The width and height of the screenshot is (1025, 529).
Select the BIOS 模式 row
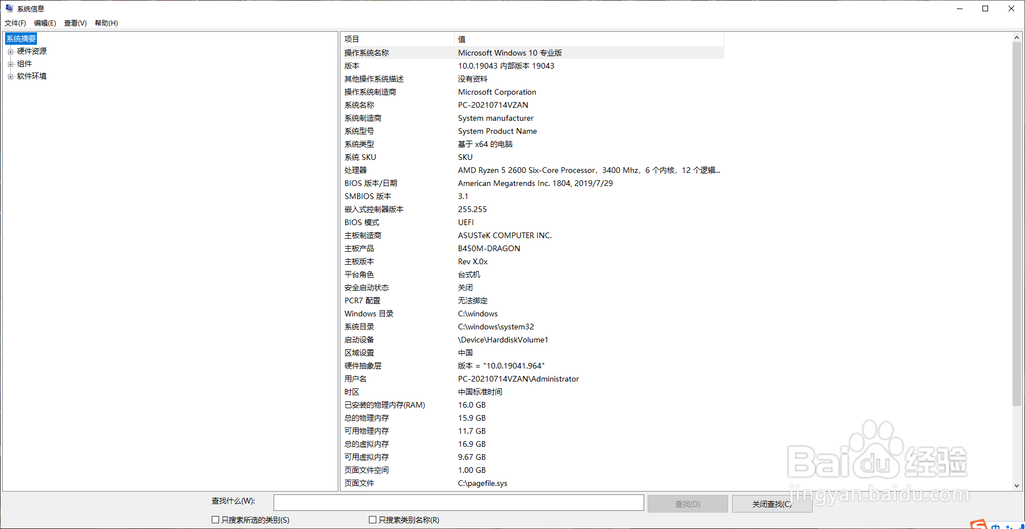[532, 222]
